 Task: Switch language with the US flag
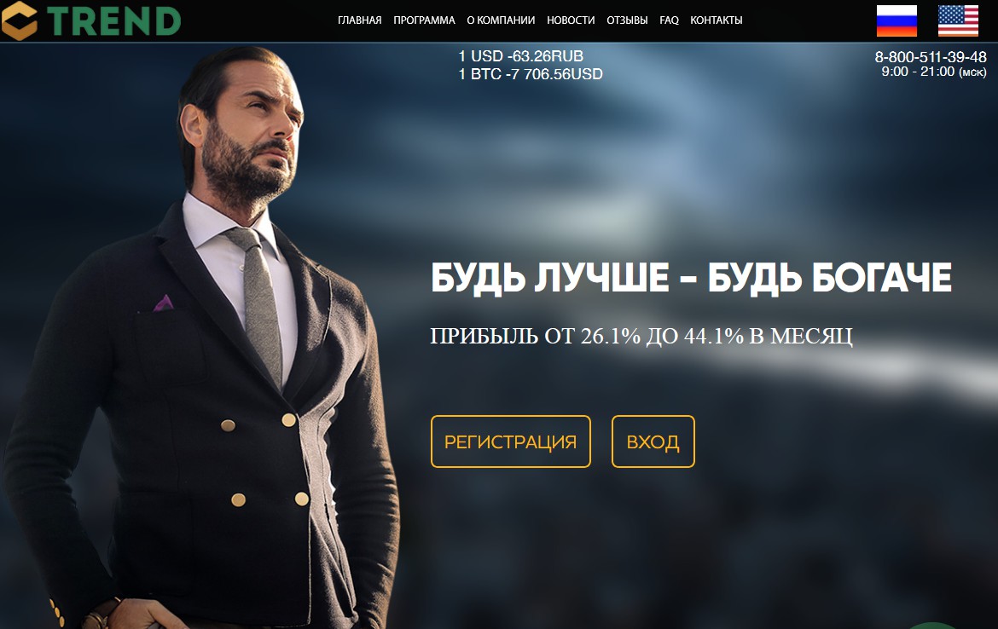pos(958,21)
